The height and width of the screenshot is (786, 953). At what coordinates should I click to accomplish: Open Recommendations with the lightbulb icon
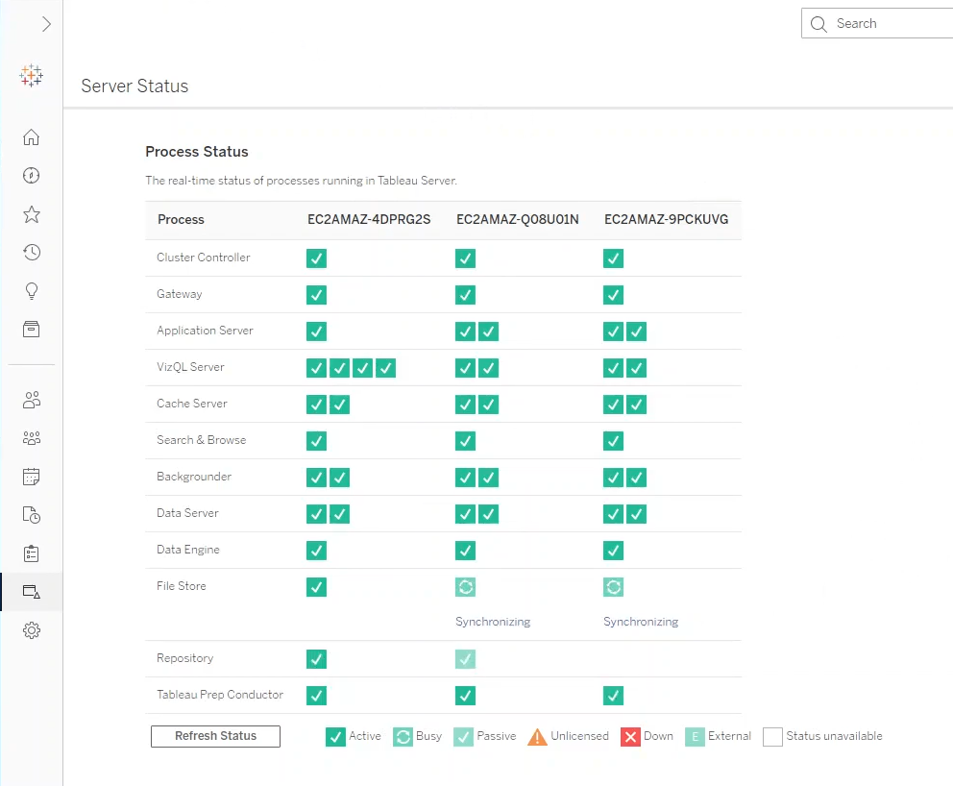coord(31,291)
